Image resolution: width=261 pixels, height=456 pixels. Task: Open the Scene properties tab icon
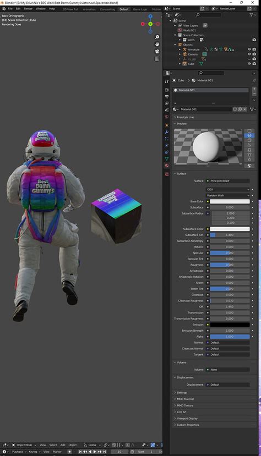167,110
